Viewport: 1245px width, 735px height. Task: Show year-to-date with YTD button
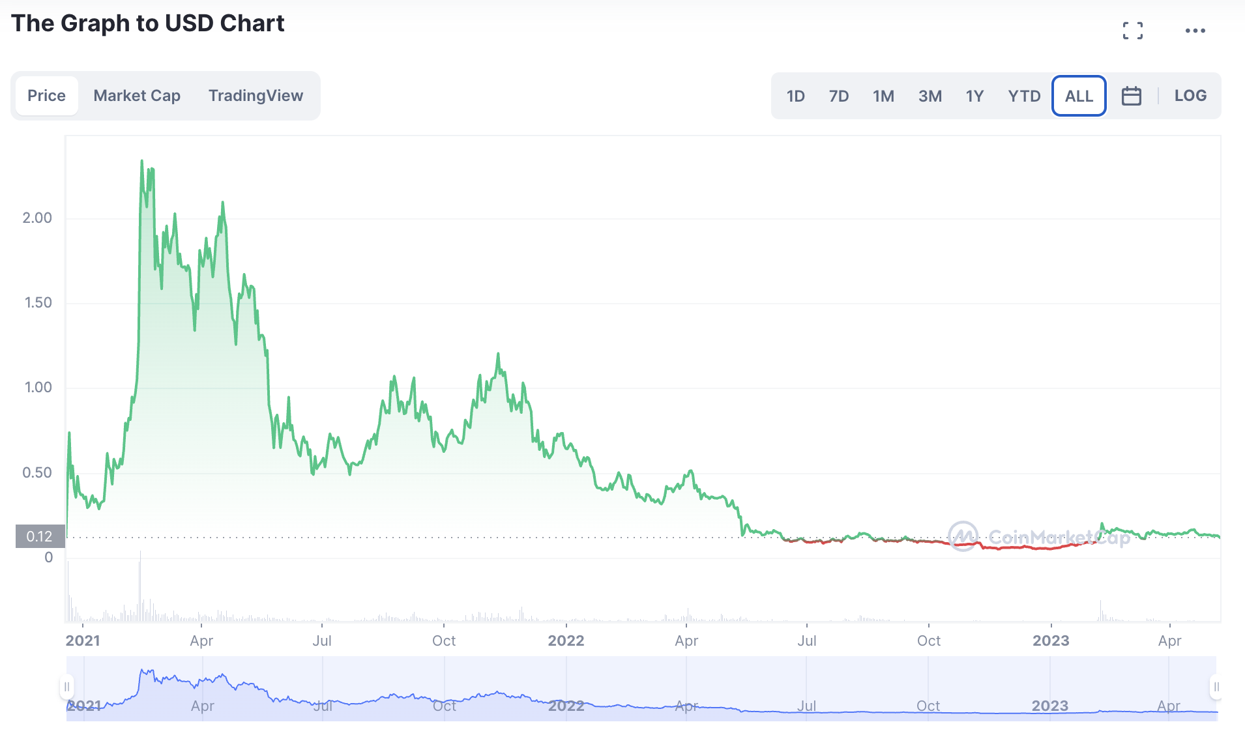point(1024,96)
